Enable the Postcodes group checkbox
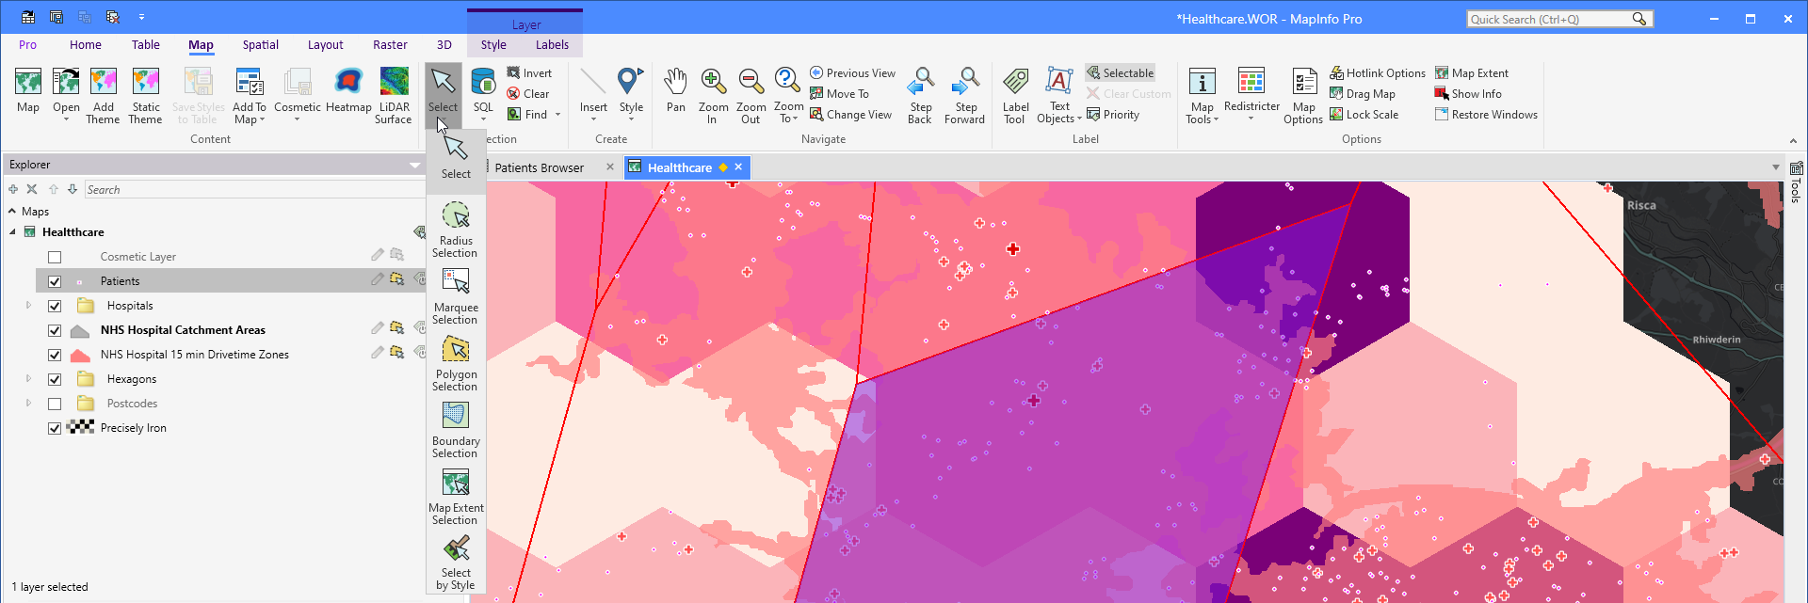 [55, 404]
